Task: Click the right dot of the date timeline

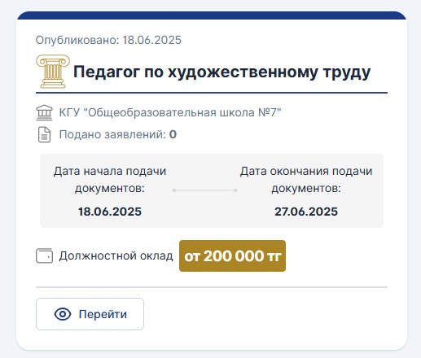Action: coord(235,190)
